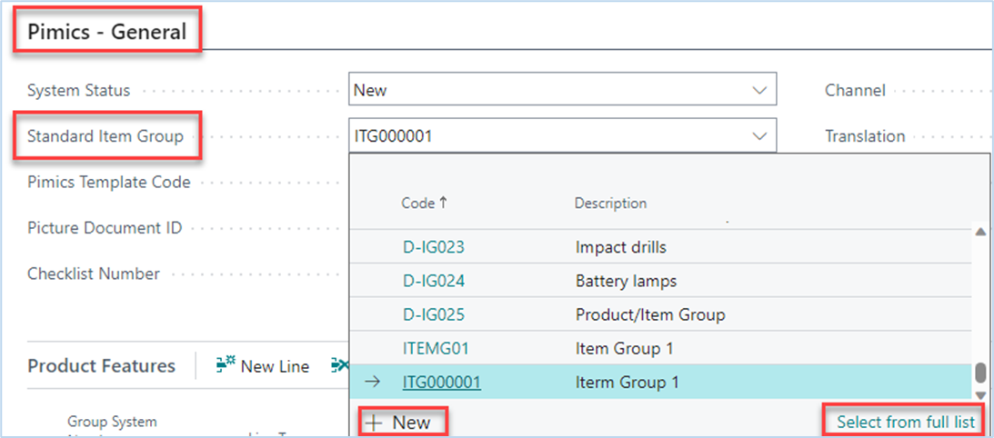Image resolution: width=994 pixels, height=438 pixels.
Task: Click the scrollbar down arrow in lookup list
Action: pos(980,394)
